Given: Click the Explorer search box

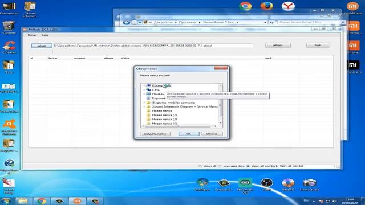Looking at the screenshot, I should click(311, 23).
